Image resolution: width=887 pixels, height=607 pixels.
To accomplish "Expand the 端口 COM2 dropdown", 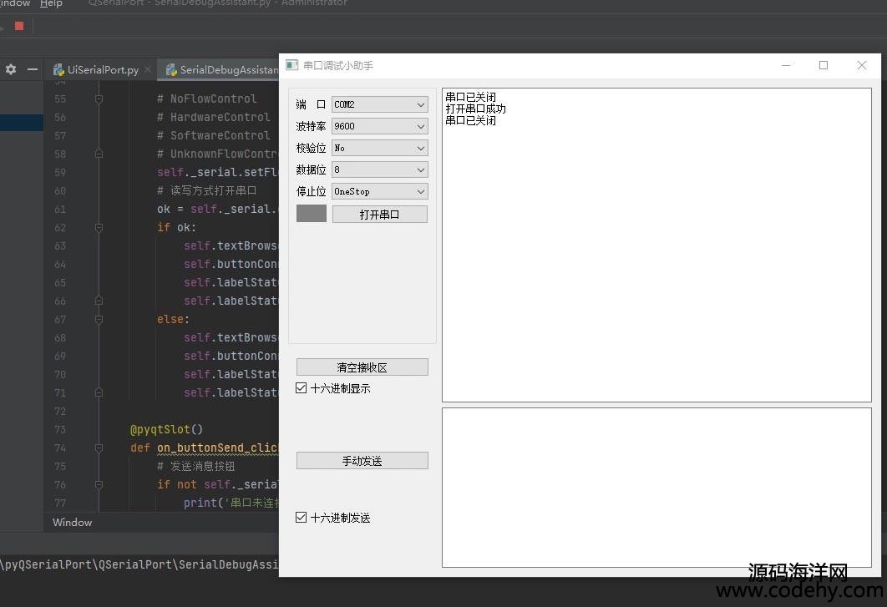I will click(380, 104).
